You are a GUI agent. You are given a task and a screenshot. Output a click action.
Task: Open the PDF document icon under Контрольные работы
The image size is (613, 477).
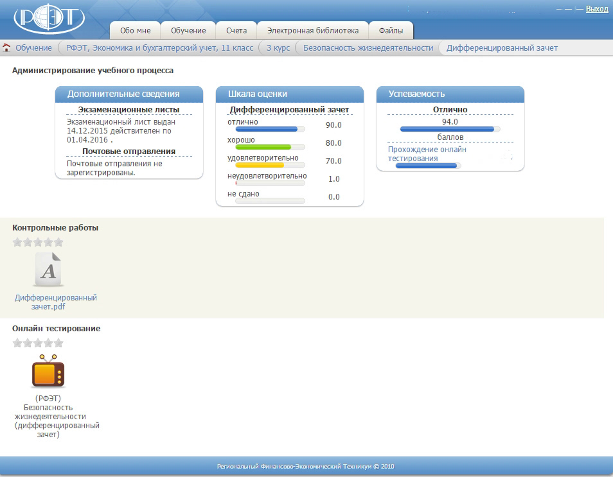pyautogui.click(x=49, y=269)
